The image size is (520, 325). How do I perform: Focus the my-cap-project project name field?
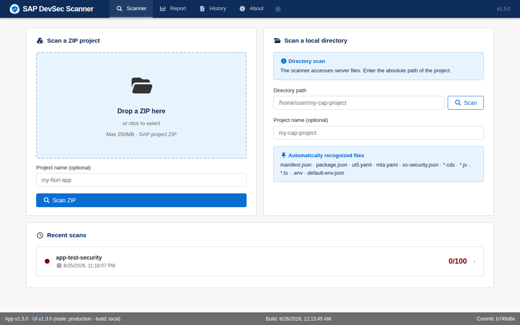click(379, 133)
